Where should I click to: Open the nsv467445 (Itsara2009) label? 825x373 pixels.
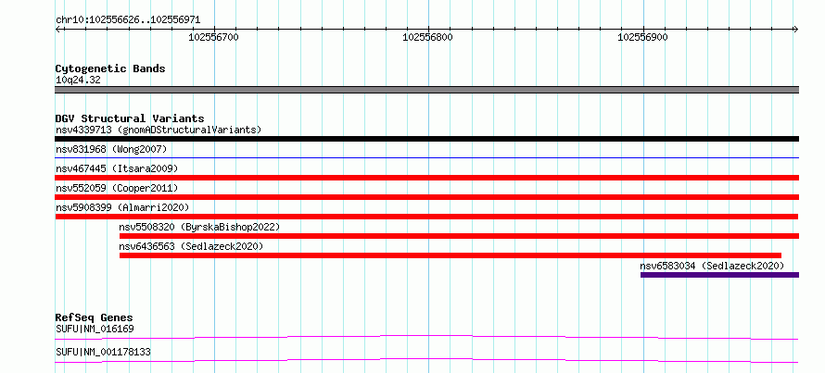click(x=117, y=168)
